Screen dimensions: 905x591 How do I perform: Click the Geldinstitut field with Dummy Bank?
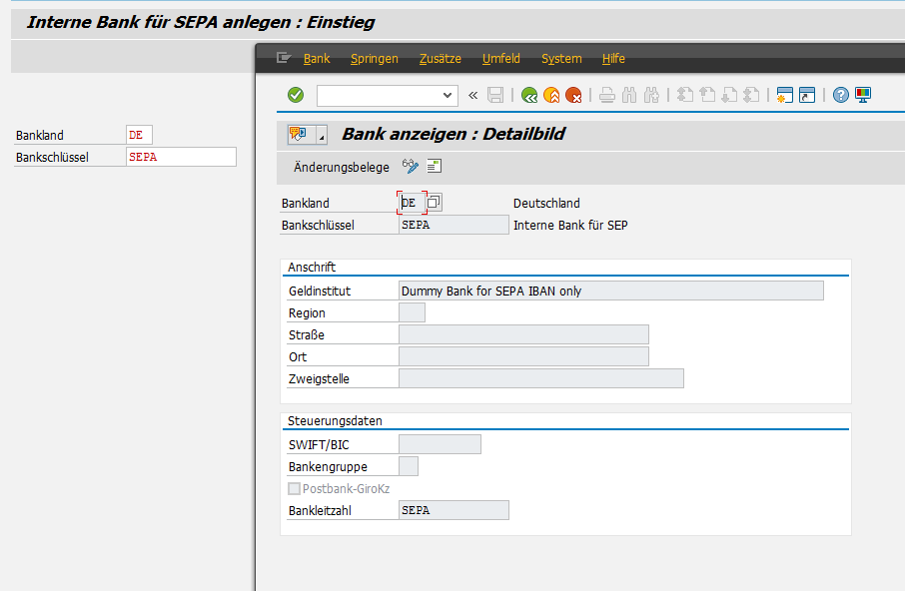click(610, 291)
